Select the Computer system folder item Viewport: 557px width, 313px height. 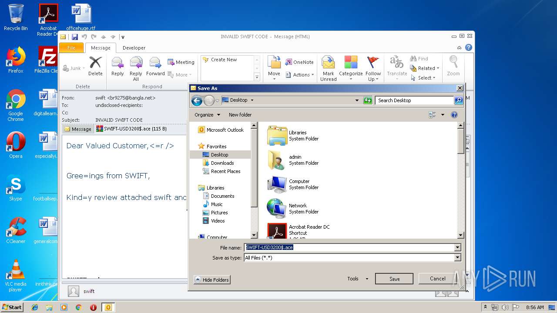pyautogui.click(x=294, y=184)
